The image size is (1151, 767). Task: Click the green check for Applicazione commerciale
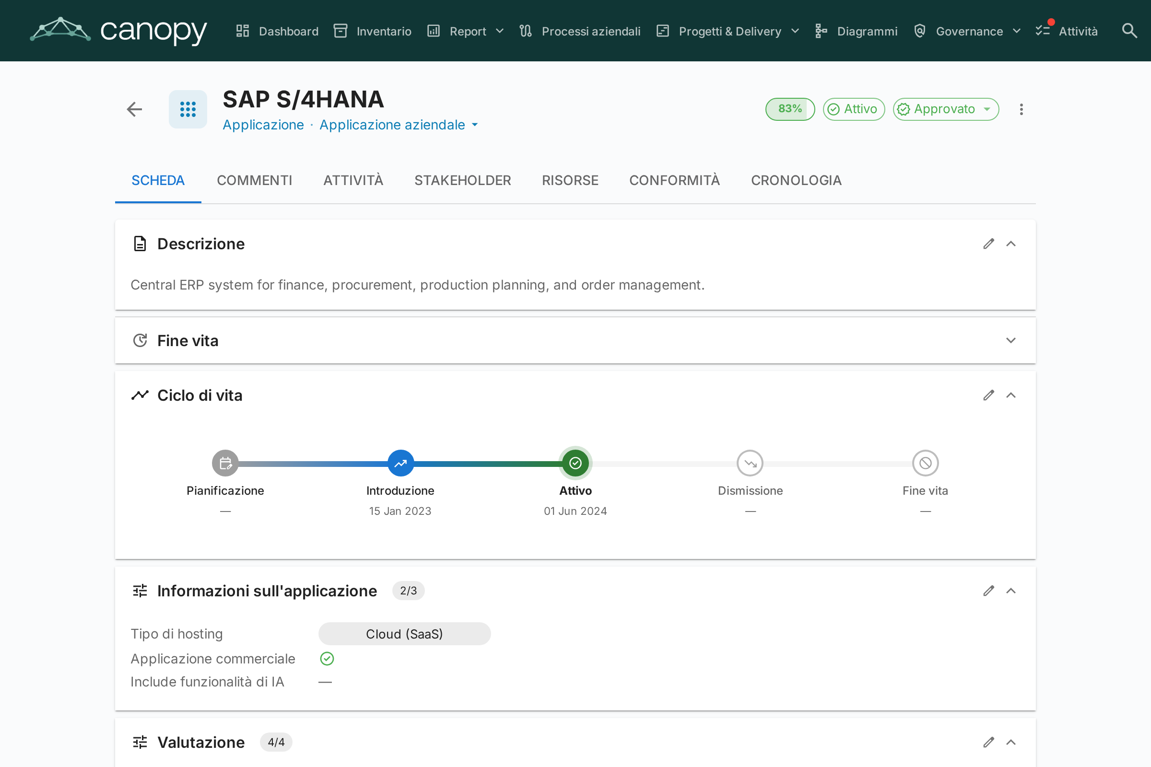pos(327,659)
